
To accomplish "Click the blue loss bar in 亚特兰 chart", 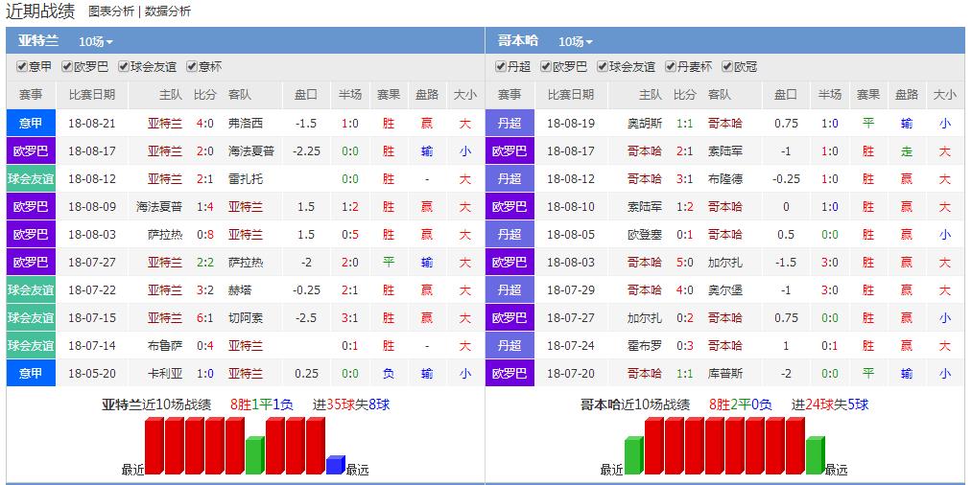I will (334, 465).
